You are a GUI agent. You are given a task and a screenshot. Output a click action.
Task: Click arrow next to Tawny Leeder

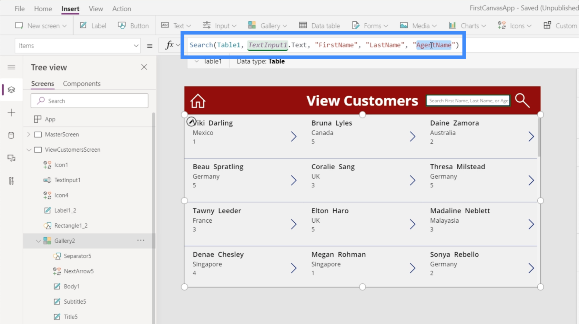pyautogui.click(x=294, y=224)
